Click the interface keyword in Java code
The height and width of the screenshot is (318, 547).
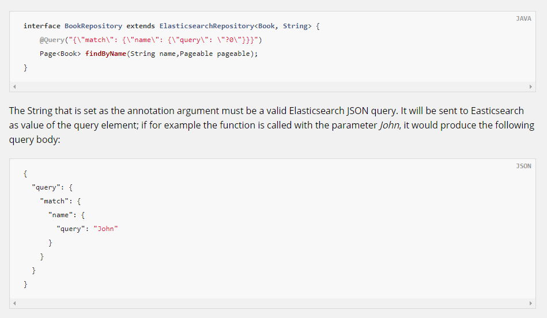tap(42, 26)
